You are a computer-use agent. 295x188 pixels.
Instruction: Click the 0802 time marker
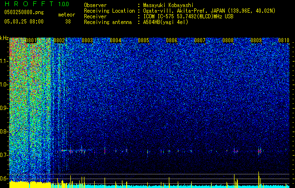[x=59, y=40]
